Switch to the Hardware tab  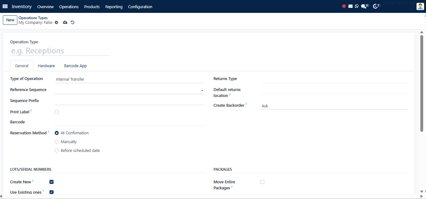46,66
